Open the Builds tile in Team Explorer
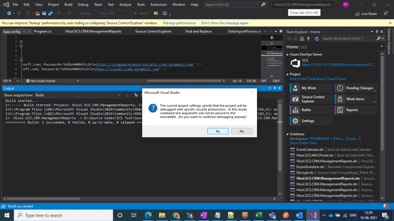Screen dimensions: 394x221 point(306,110)
